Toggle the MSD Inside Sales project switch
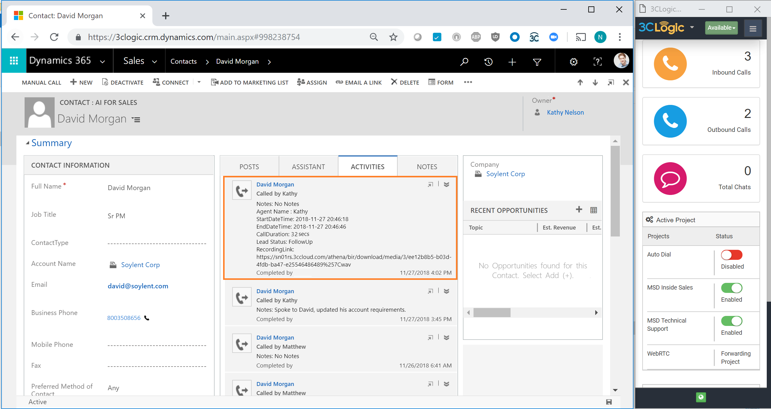 732,288
